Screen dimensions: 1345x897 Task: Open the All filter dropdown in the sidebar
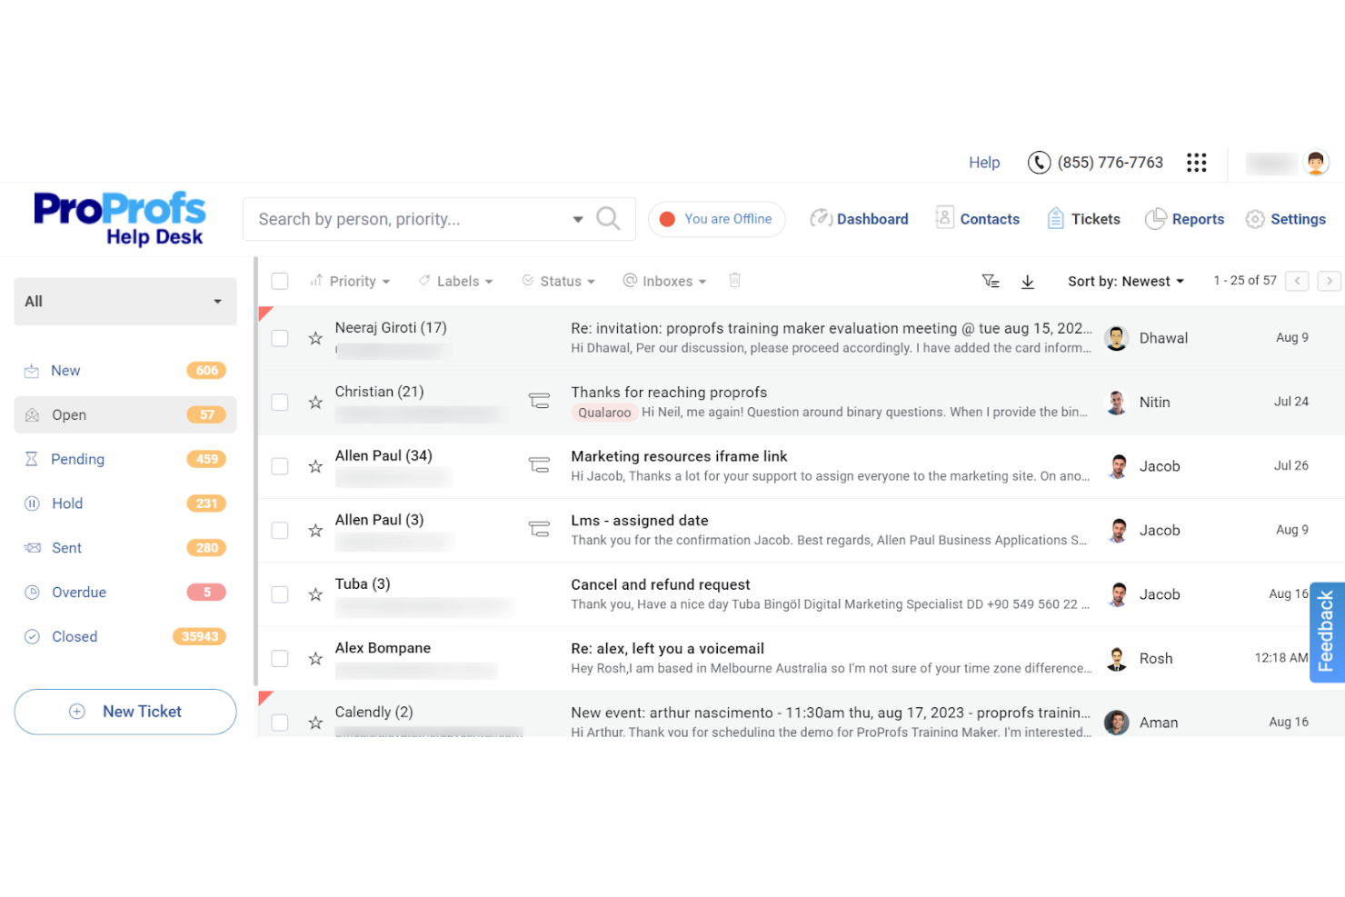pyautogui.click(x=125, y=301)
